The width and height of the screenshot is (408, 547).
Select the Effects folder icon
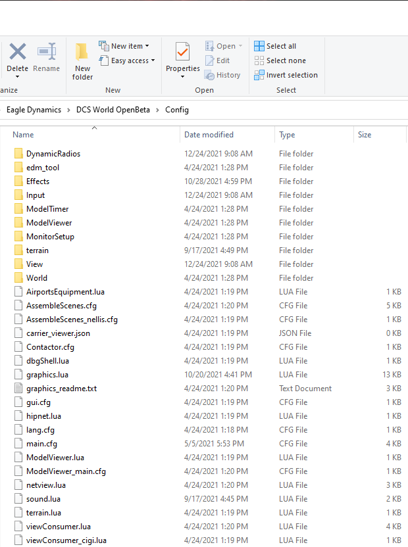tap(19, 181)
